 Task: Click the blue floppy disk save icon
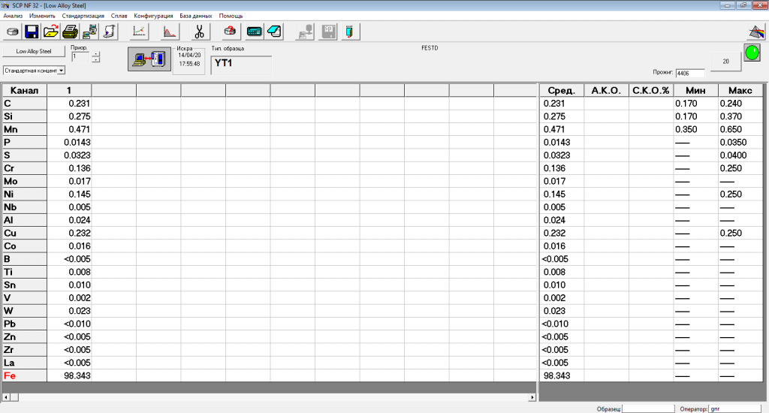[32, 32]
